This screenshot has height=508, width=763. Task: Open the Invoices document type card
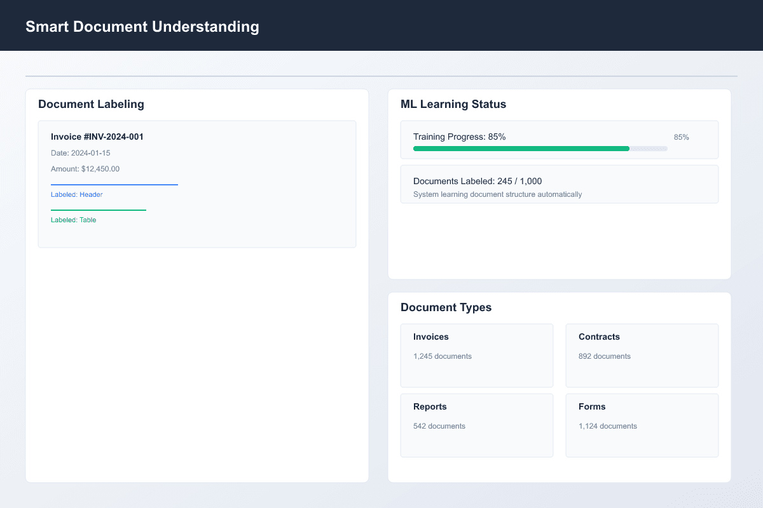(x=477, y=355)
